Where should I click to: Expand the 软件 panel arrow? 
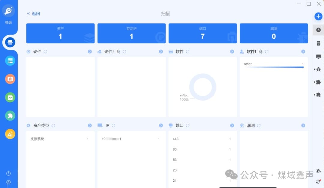click(232, 51)
